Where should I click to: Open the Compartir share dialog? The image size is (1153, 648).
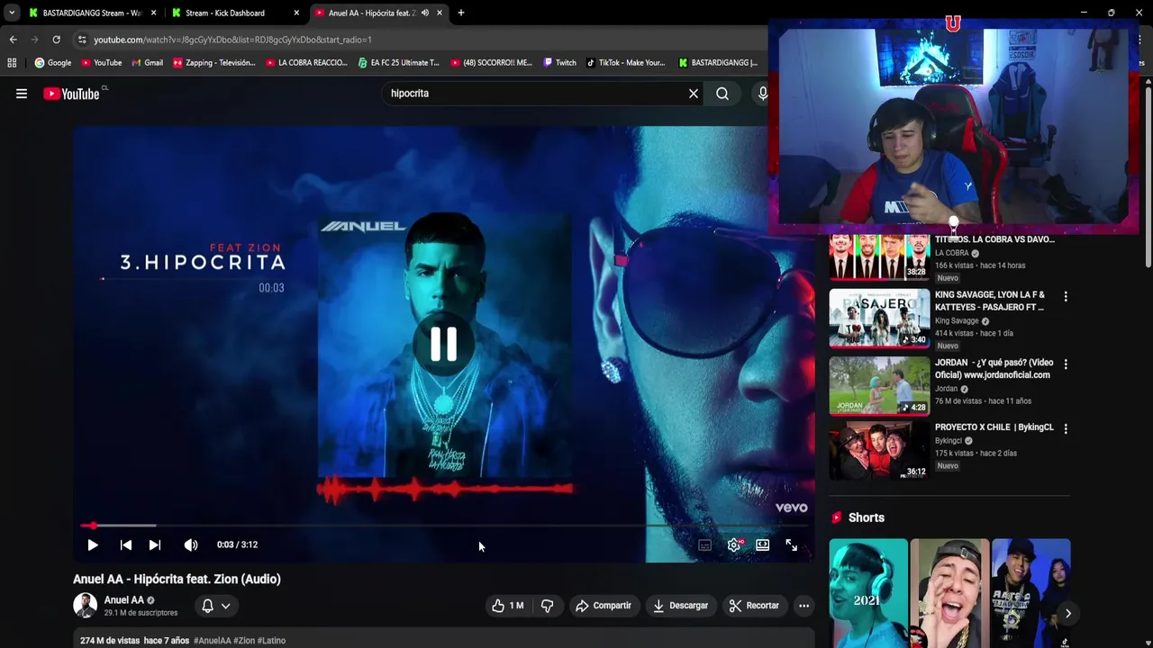click(x=604, y=606)
